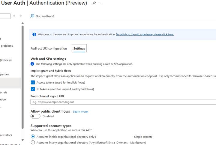216x145 pixels.
Task: Switch to the Redirect URI configuration tab
Action: 49,49
